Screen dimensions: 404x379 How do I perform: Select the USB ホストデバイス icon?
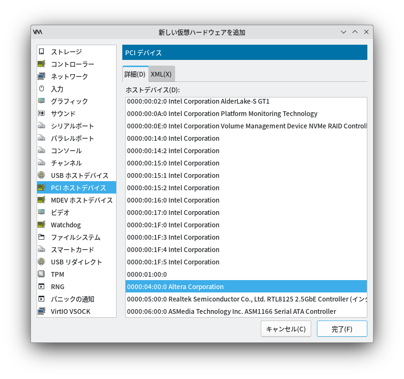pos(41,175)
